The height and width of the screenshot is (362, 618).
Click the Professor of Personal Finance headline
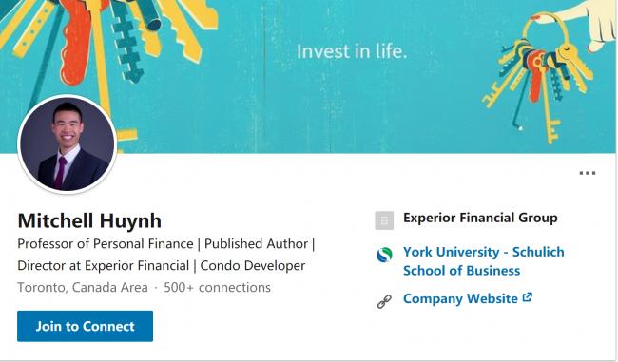(x=106, y=244)
